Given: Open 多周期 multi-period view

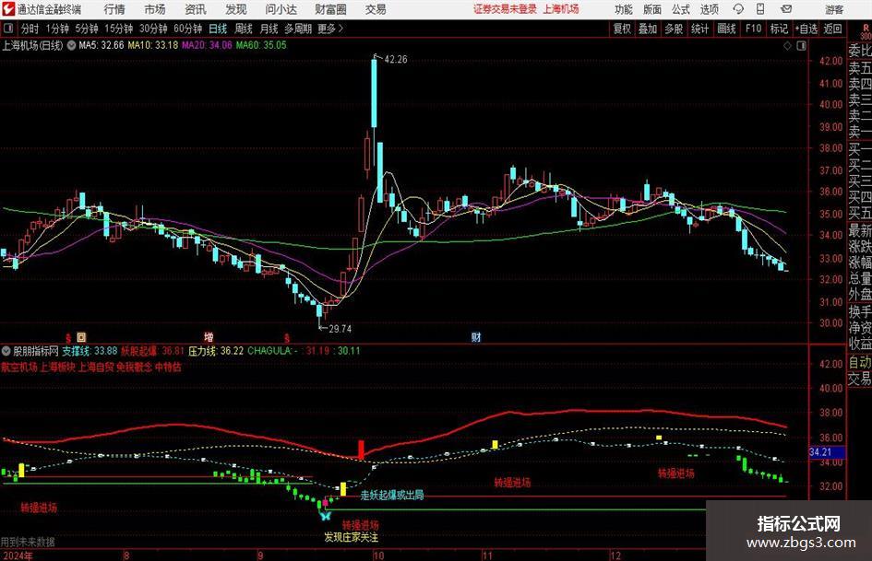Looking at the screenshot, I should click(298, 29).
